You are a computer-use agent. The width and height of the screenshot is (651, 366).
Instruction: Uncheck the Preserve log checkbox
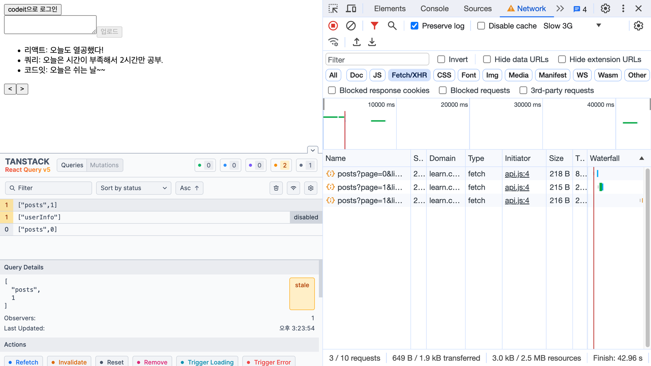click(x=414, y=26)
